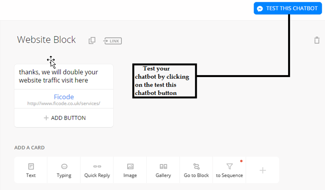Screen dimensions: 325x190
Task: Click the black-bordered test chatbot annotation box
Action: pos(164,81)
